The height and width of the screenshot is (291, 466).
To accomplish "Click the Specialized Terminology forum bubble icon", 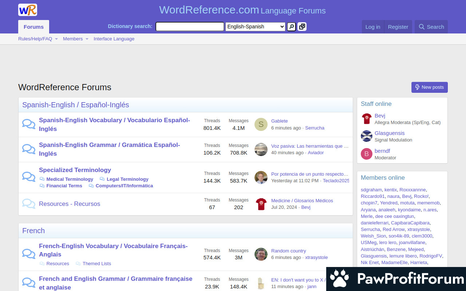I will point(29,177).
